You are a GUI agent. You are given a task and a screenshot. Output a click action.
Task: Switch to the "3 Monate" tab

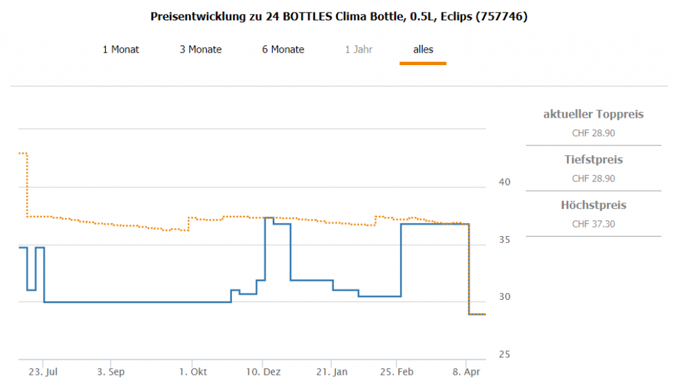pos(200,49)
